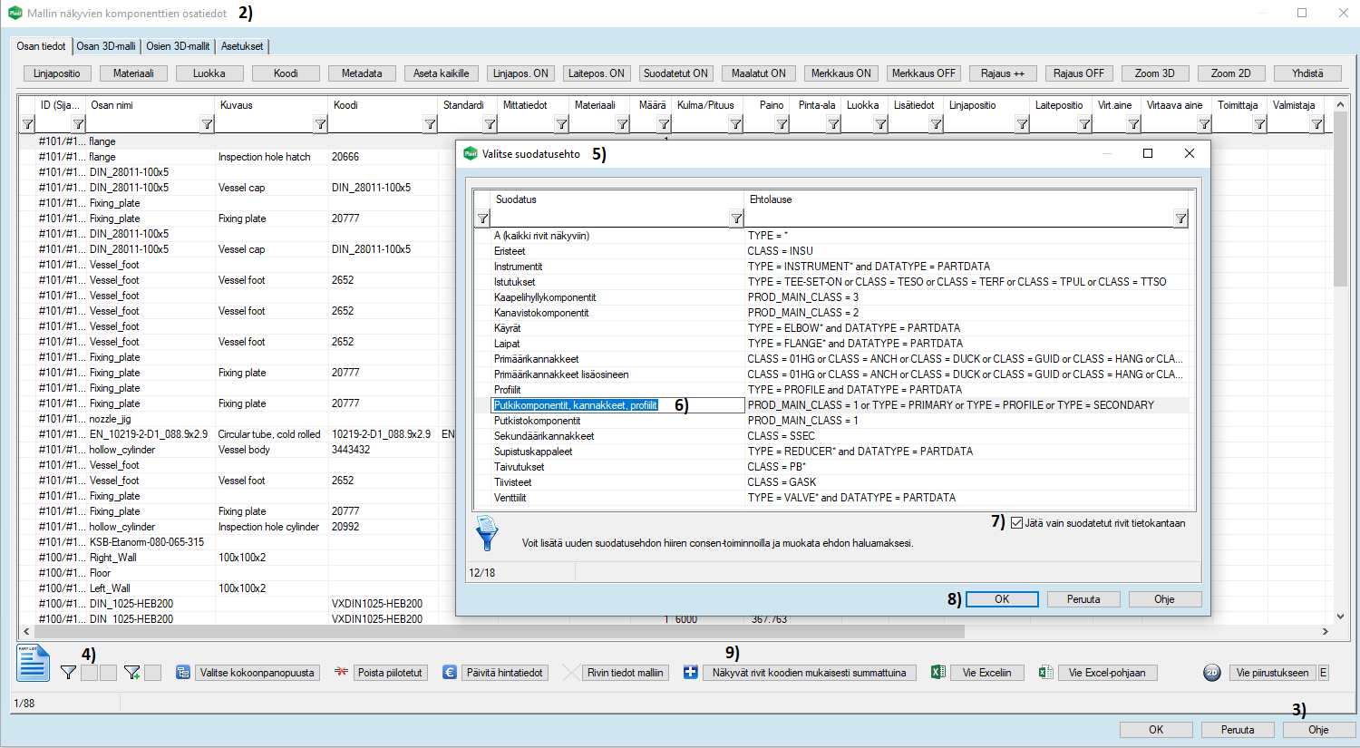Confirm filter selection with dialog OK button
The width and height of the screenshot is (1360, 748).
point(1002,599)
